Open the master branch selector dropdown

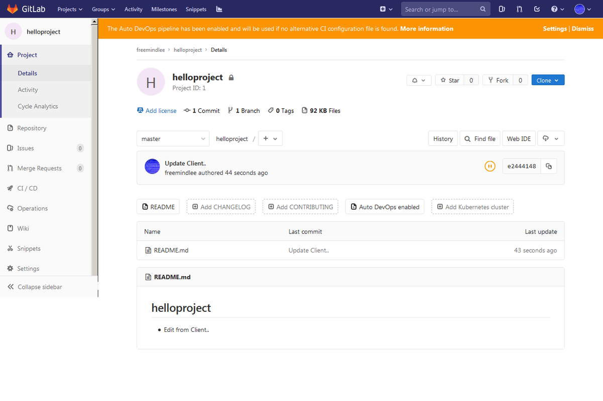pyautogui.click(x=173, y=139)
